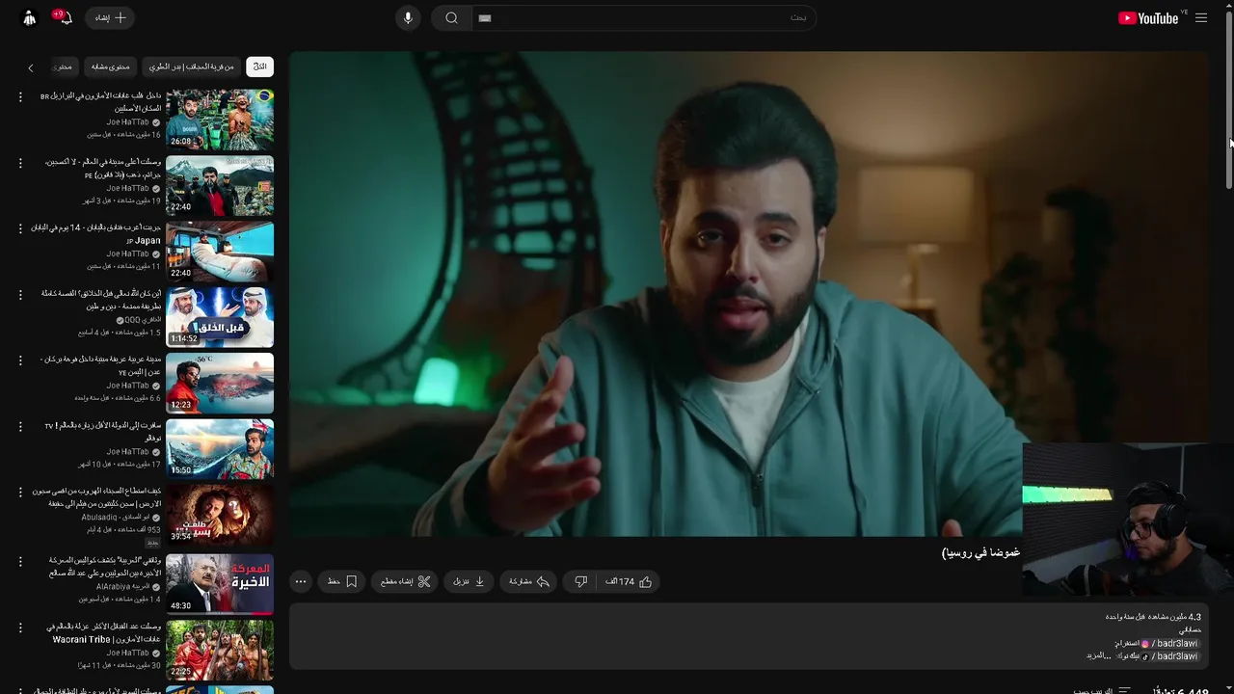Click the Japan hotels video title text
This screenshot has height=694, width=1234.
point(95,234)
